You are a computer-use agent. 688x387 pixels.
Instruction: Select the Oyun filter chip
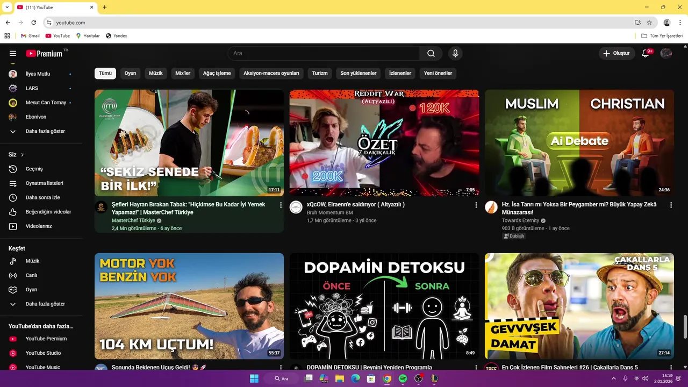click(131, 73)
